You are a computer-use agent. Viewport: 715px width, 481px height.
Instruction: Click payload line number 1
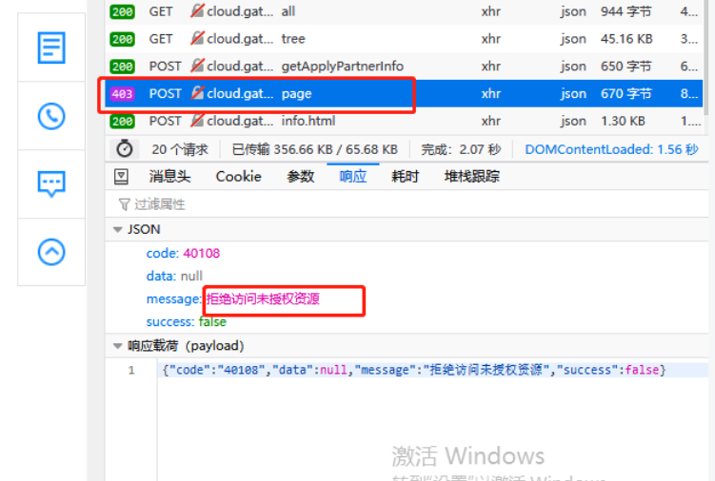(x=131, y=370)
